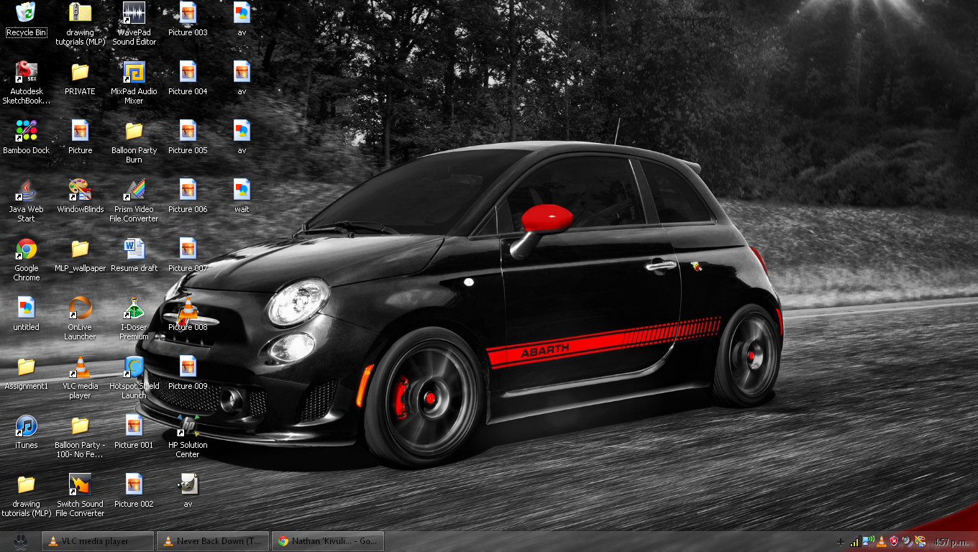Screen dimensions: 978x552
Task: Switch to the Chrome Nathan 'Kivuli taskbar window
Action: [327, 541]
